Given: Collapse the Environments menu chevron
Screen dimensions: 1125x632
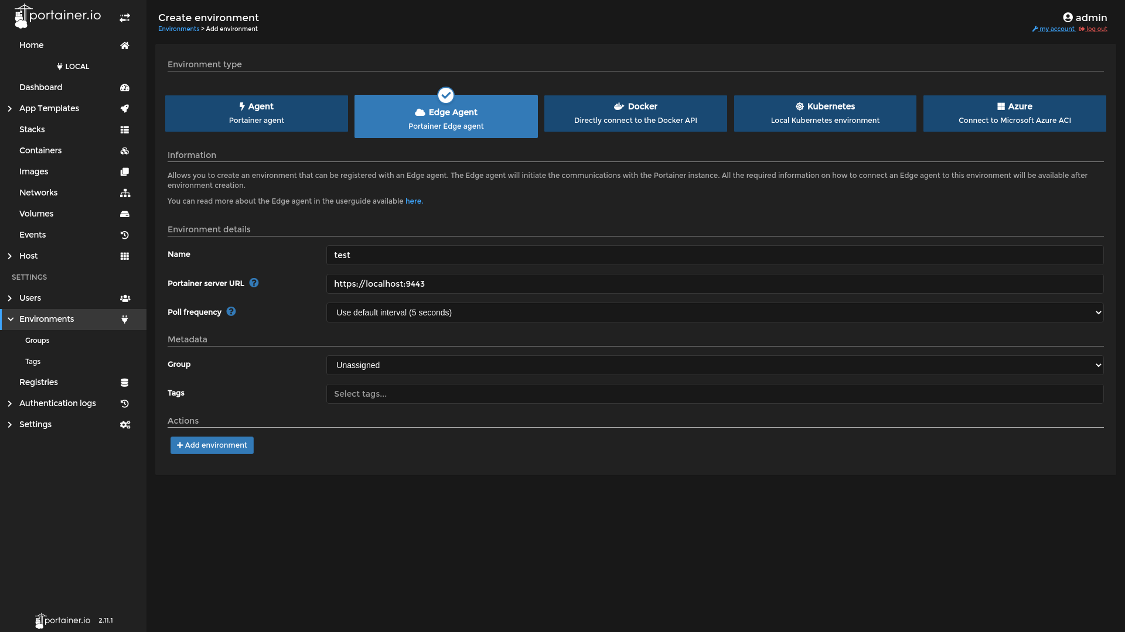Looking at the screenshot, I should click(x=11, y=320).
